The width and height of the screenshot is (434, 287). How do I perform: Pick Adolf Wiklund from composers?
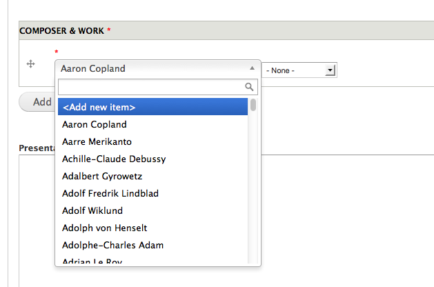pyautogui.click(x=92, y=210)
